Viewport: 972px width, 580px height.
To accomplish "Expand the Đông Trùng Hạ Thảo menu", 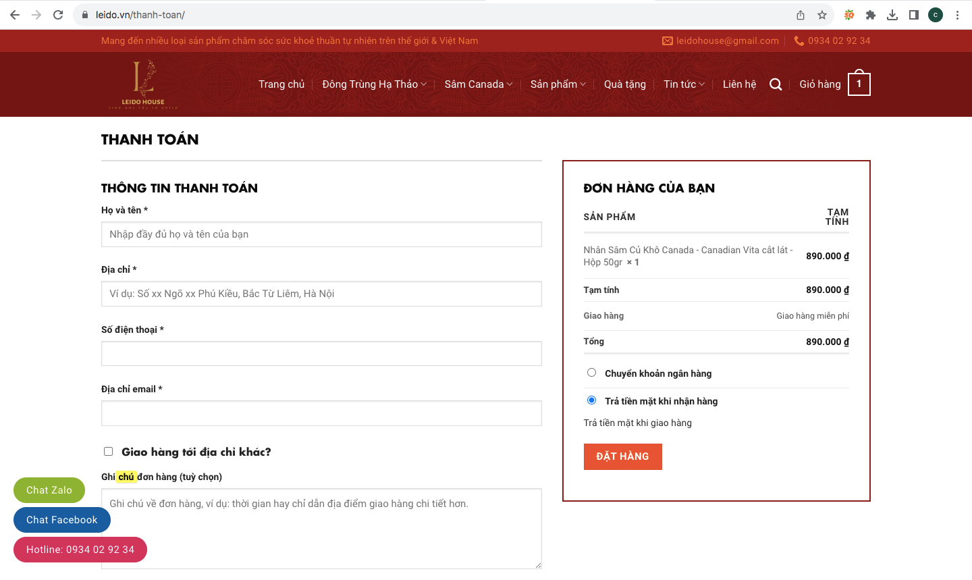I will (375, 84).
